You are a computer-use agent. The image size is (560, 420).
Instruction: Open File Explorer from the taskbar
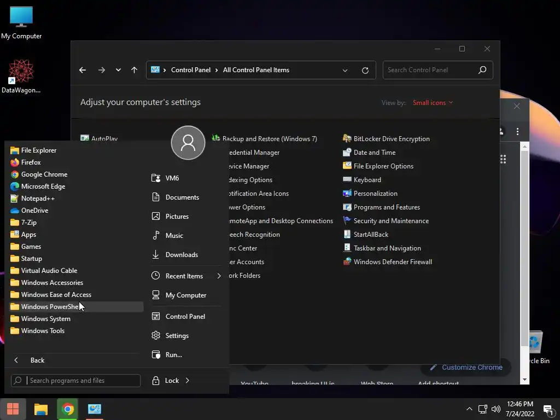coord(40,409)
